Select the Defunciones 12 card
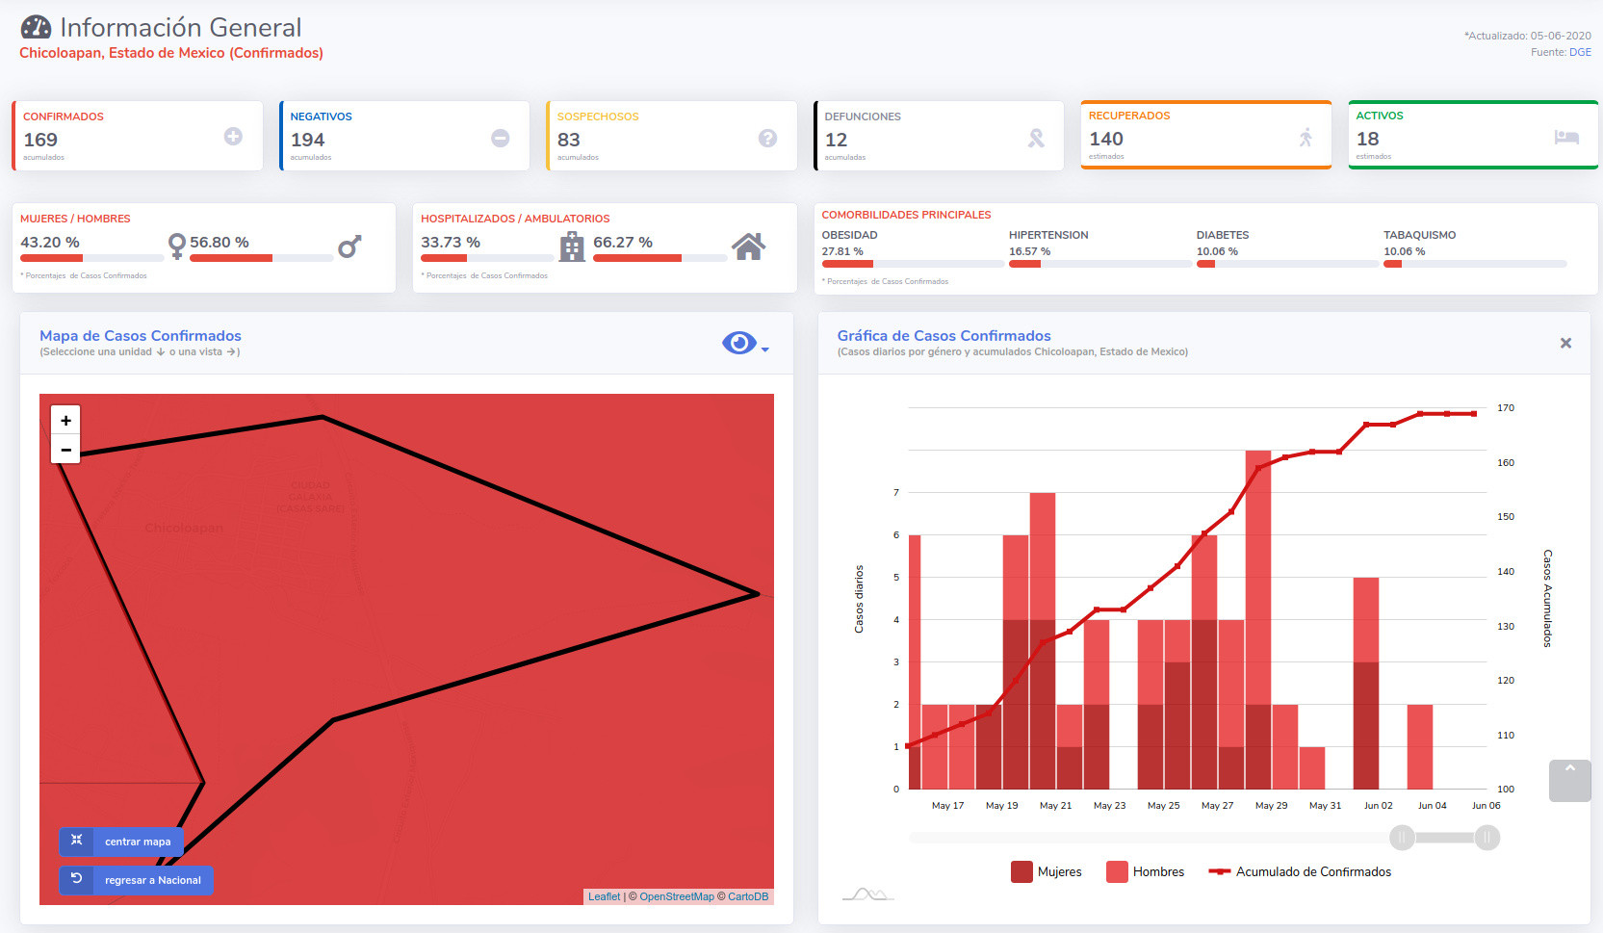Viewport: 1603px width, 933px height. coord(939,136)
